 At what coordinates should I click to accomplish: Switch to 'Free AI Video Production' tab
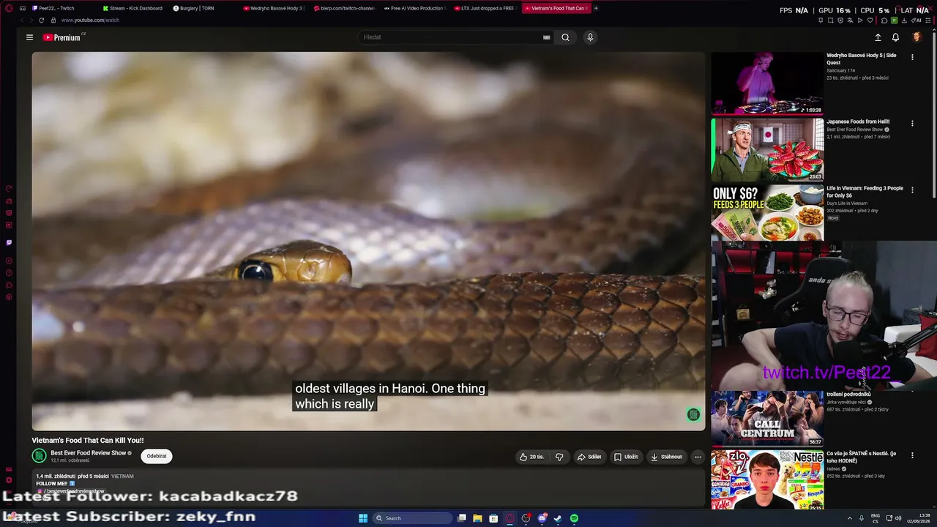414,8
